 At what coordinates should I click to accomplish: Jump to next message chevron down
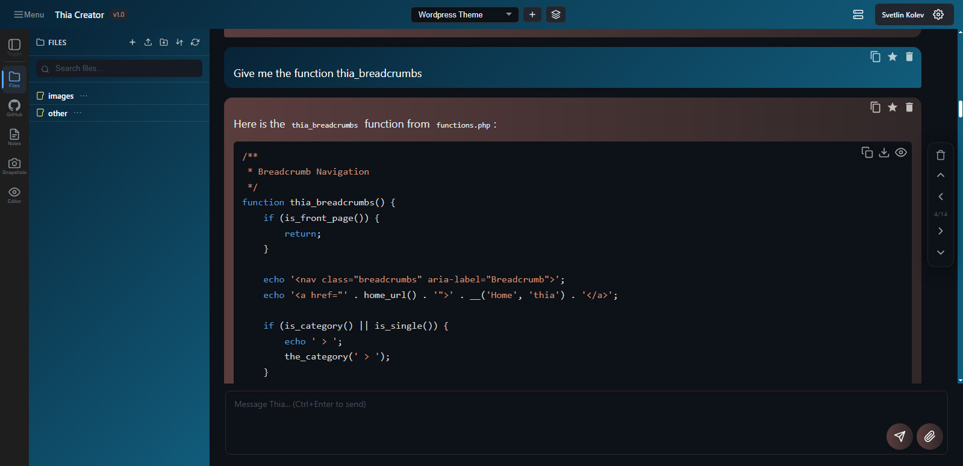pyautogui.click(x=940, y=252)
